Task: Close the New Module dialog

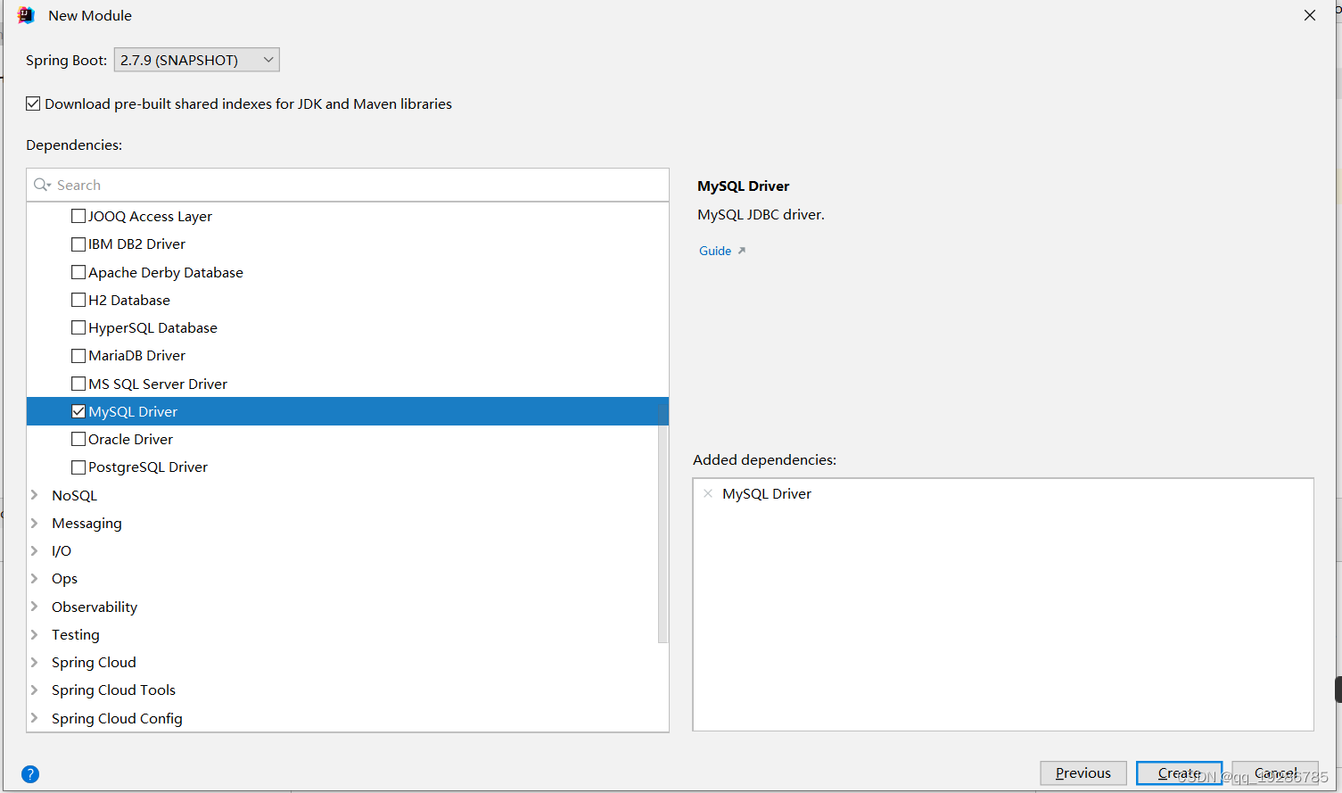Action: coord(1310,15)
